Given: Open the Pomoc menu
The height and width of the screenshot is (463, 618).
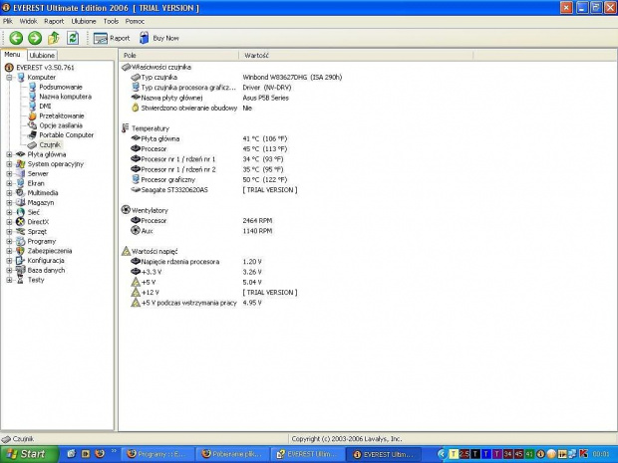Looking at the screenshot, I should click(x=135, y=21).
